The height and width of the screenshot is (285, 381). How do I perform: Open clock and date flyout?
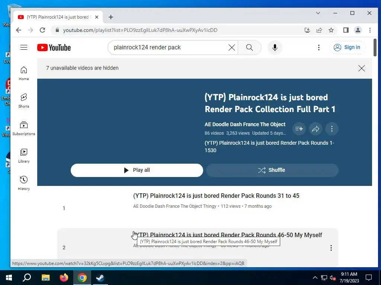tap(349, 278)
